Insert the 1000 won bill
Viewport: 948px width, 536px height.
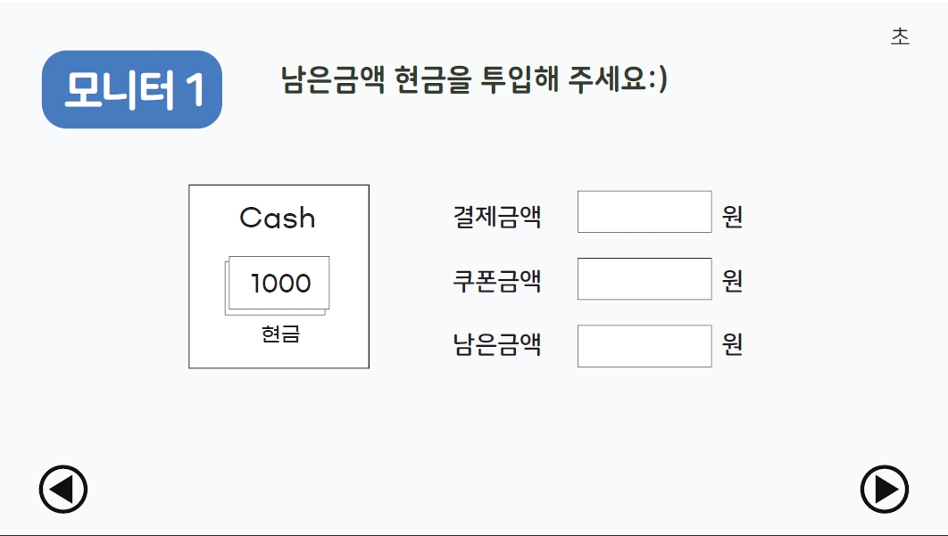[x=279, y=284]
